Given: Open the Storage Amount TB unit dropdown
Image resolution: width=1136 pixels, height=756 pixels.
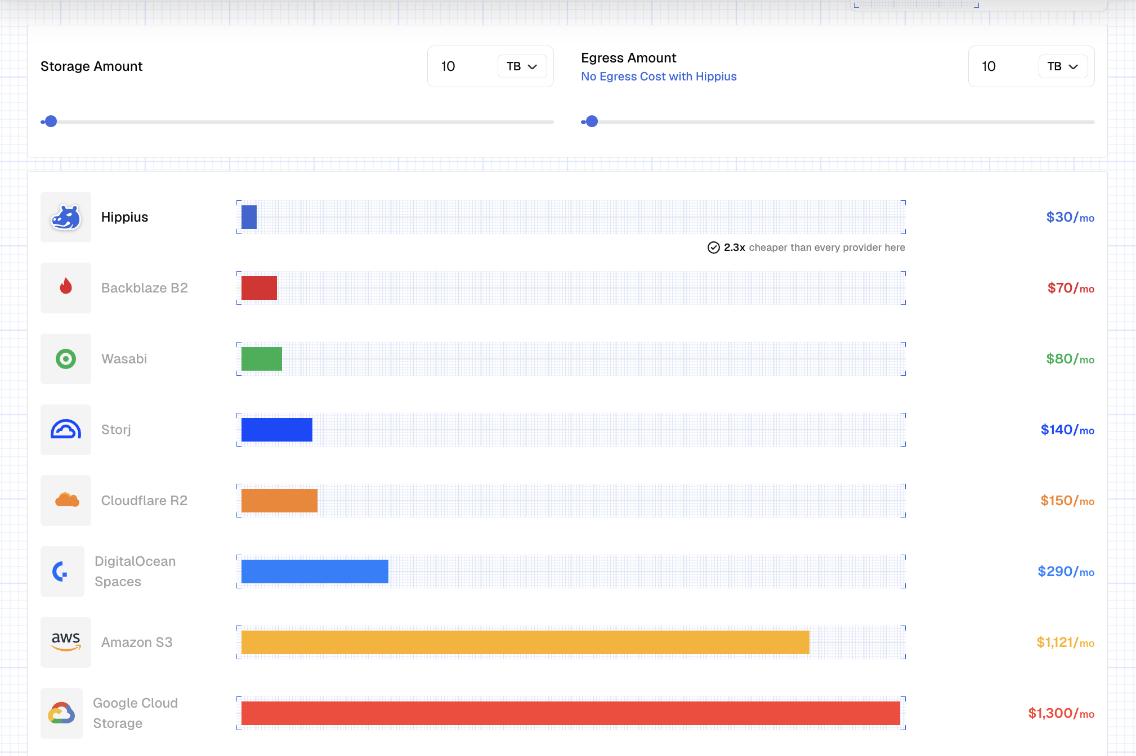Looking at the screenshot, I should (x=522, y=66).
